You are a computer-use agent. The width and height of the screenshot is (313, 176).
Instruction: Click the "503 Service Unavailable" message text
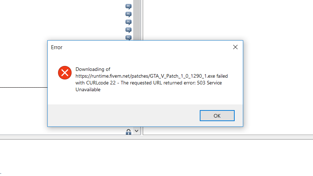[210, 83]
